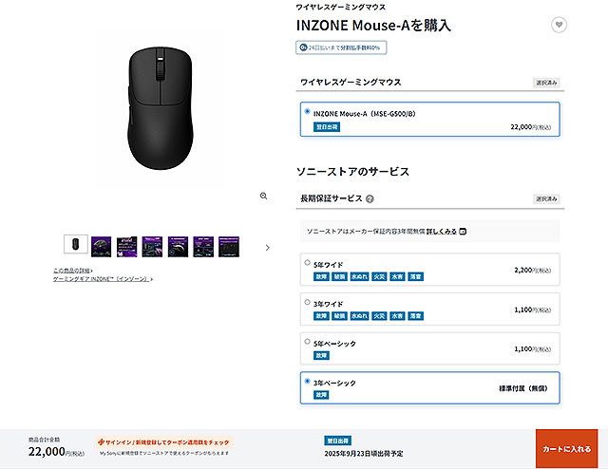Viewport: 608px width, 469px height.
Task: Click the 破損 tag in the 3年ワイド row
Action: 340,316
